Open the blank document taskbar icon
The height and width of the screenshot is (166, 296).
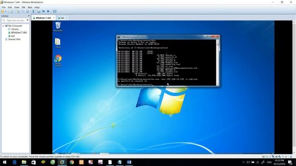110,162
